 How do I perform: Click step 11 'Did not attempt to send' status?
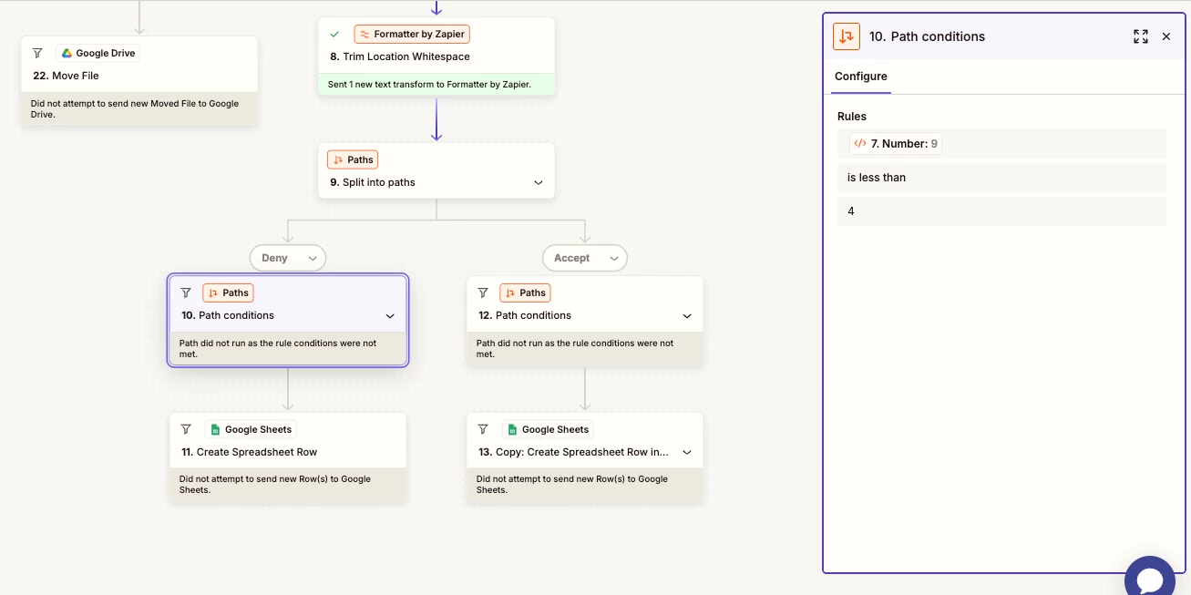(x=275, y=484)
